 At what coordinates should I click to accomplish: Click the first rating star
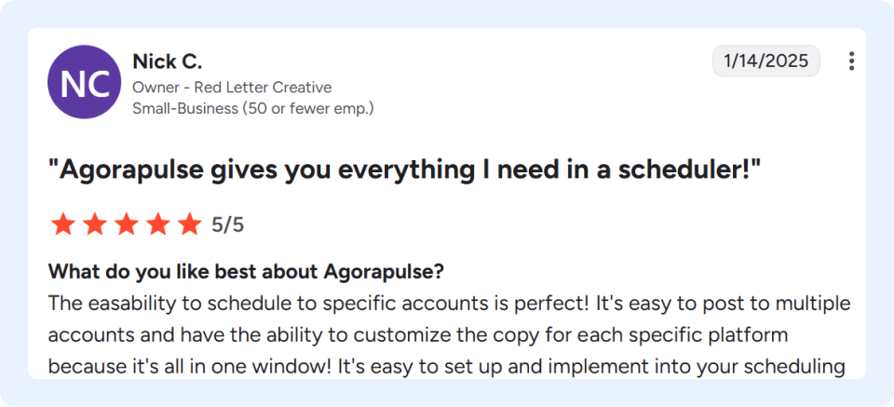click(62, 224)
